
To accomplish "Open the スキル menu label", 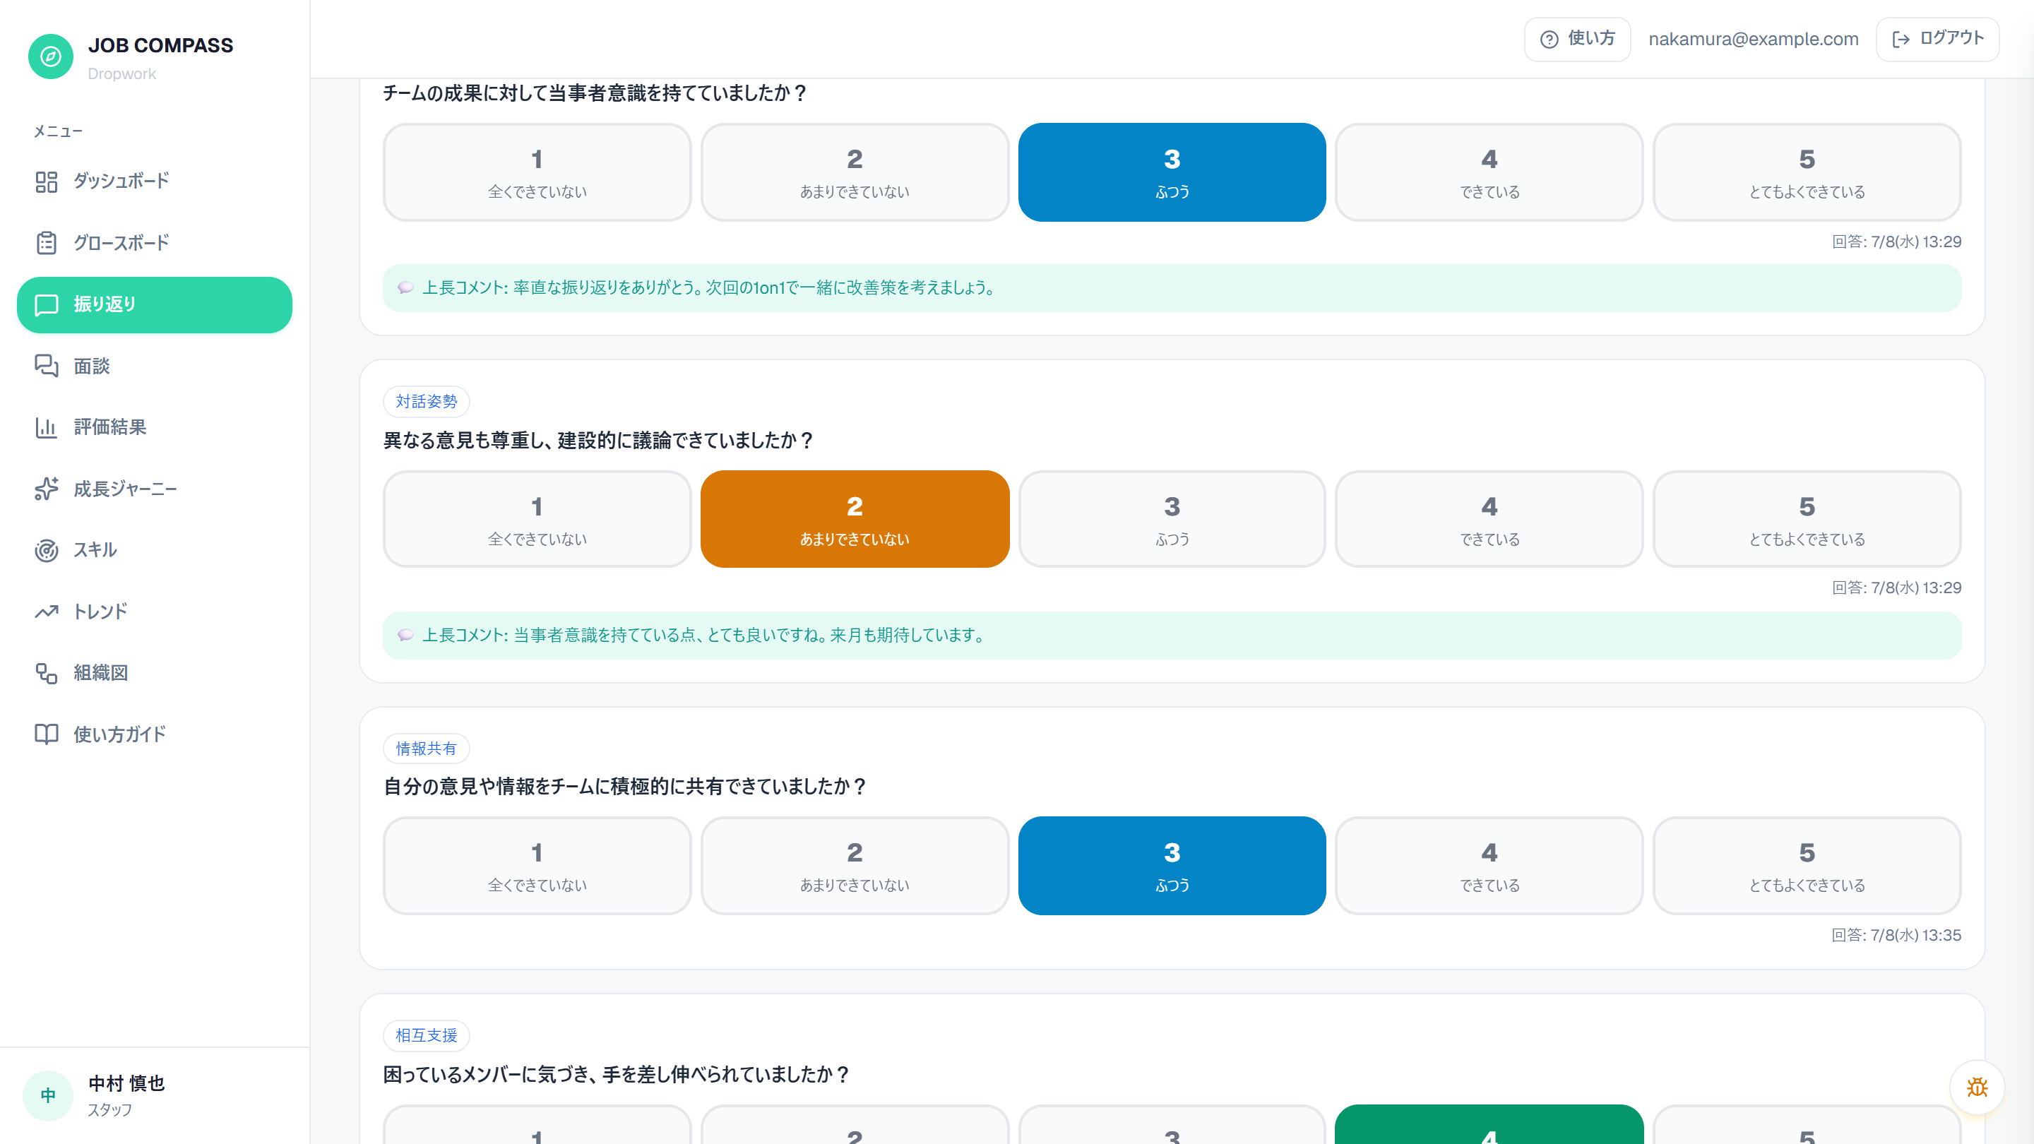I will click(95, 550).
